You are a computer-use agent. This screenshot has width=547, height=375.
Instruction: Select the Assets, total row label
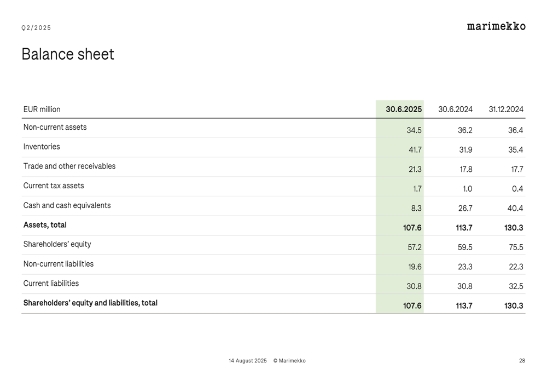click(x=45, y=225)
